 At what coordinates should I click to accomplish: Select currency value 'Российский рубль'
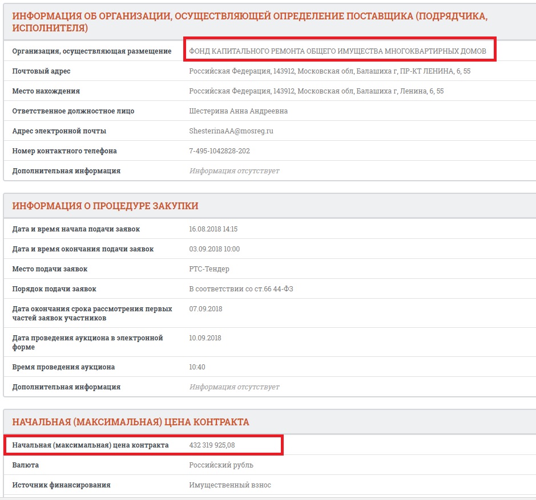(221, 465)
